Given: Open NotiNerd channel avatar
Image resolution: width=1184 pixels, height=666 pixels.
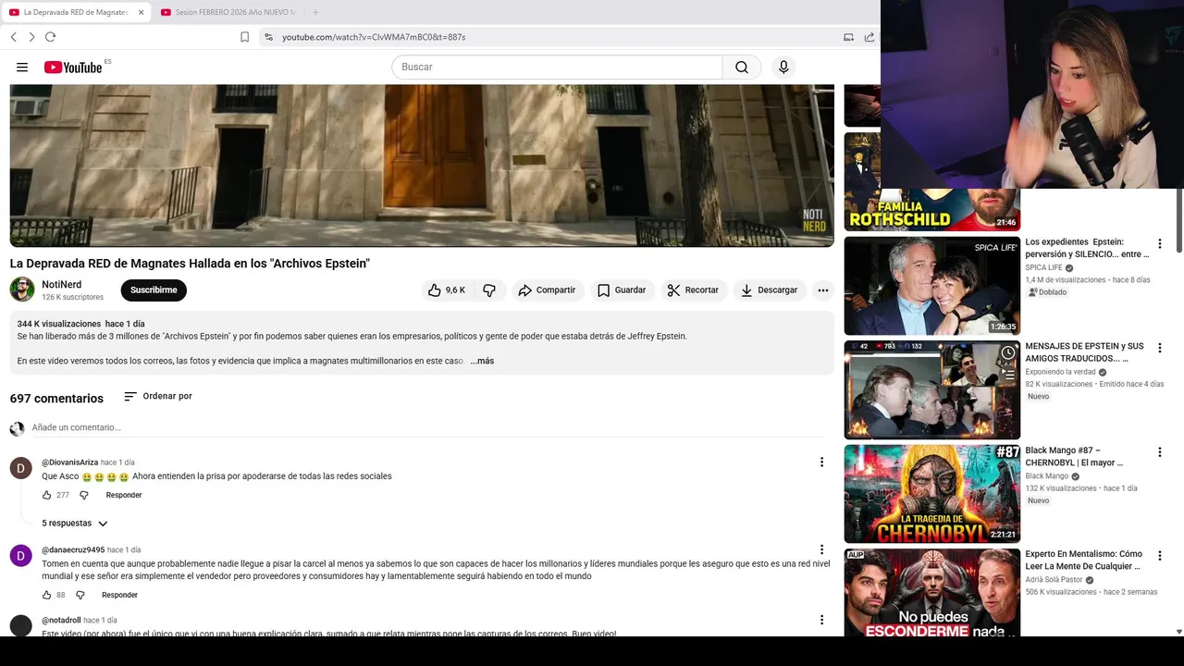Looking at the screenshot, I should click(22, 290).
